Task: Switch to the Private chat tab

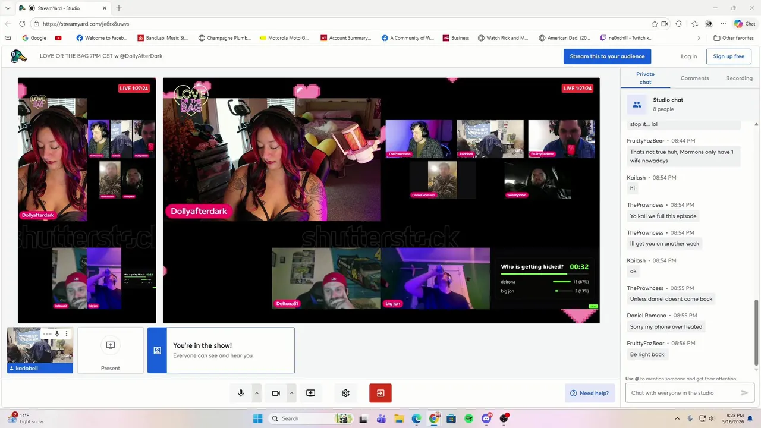Action: [x=645, y=78]
